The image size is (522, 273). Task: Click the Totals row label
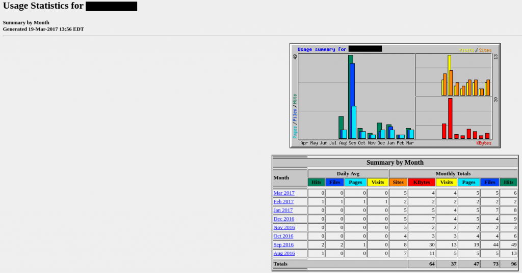280,264
